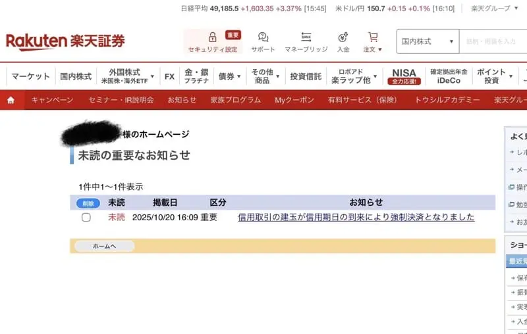Click the Support chat icon
This screenshot has height=334, width=527.
point(263,37)
